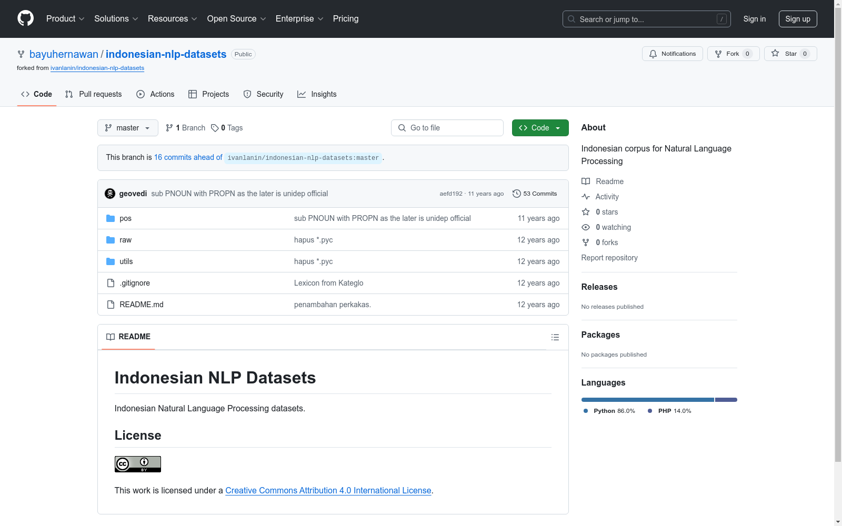Open the ivanlanin/indonesian-nlp-datasets fork source link

pos(97,68)
